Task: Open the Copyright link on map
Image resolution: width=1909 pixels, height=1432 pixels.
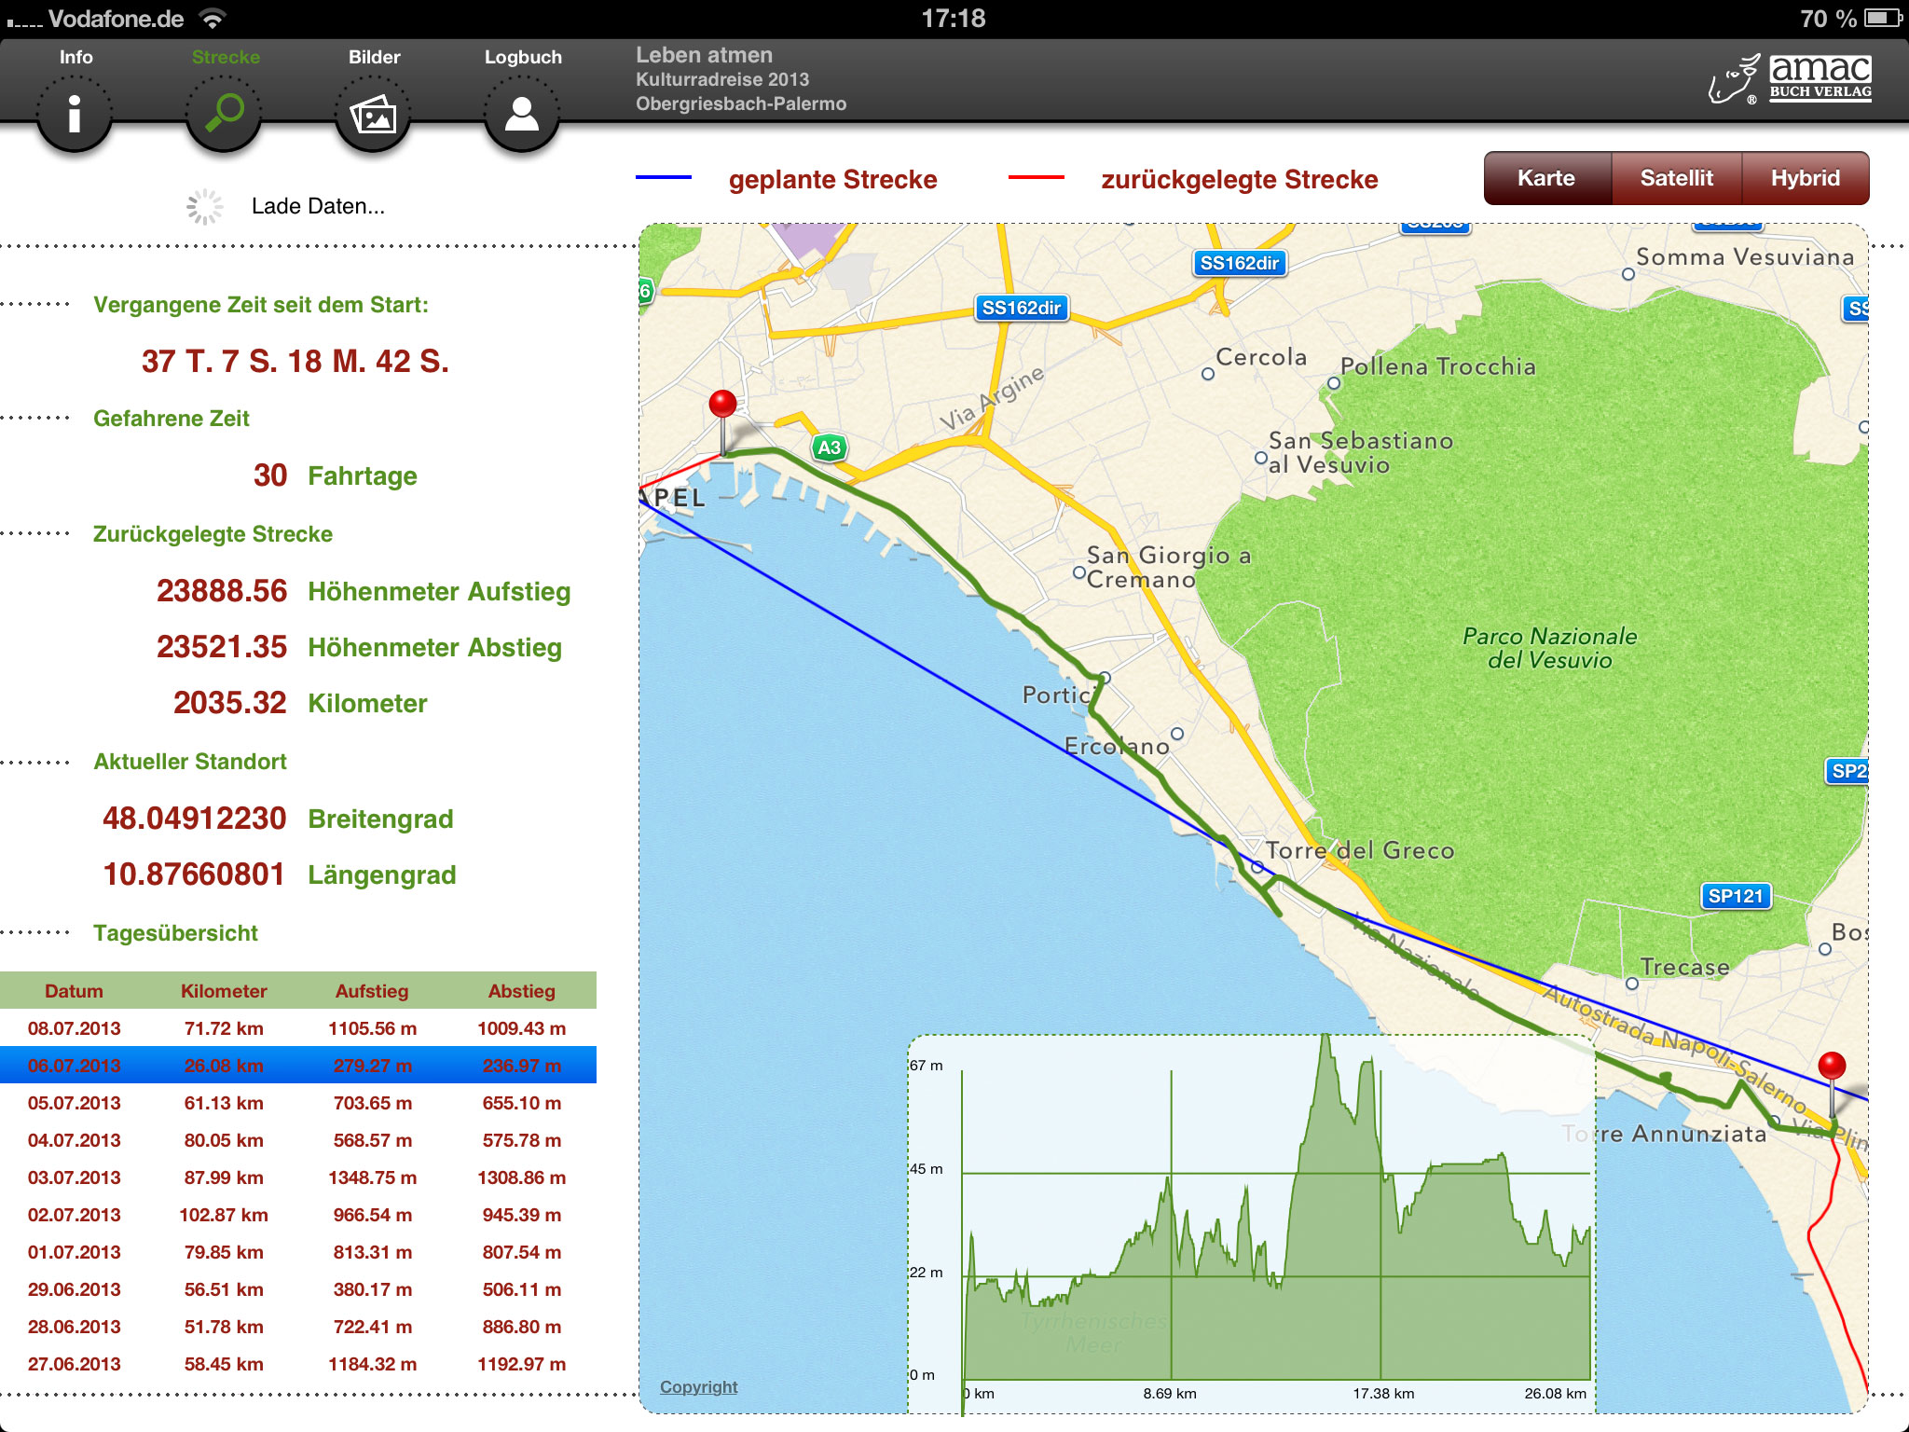Action: [x=698, y=1386]
